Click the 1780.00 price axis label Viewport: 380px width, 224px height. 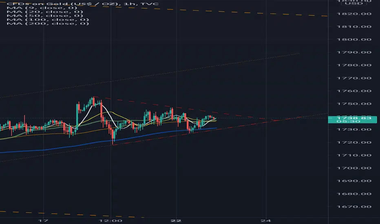coord(354,65)
